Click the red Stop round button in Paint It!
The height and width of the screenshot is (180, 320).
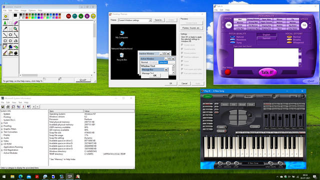(x=68, y=16)
